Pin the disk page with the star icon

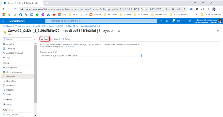[x=119, y=31]
